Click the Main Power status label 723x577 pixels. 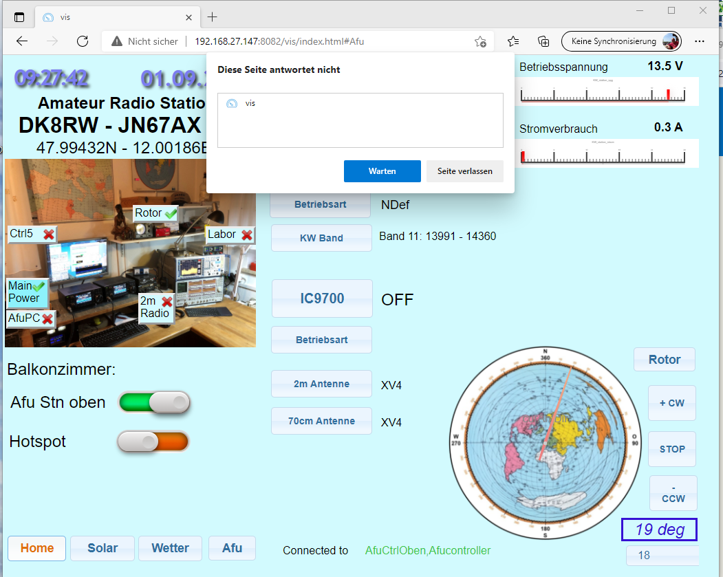coord(27,292)
